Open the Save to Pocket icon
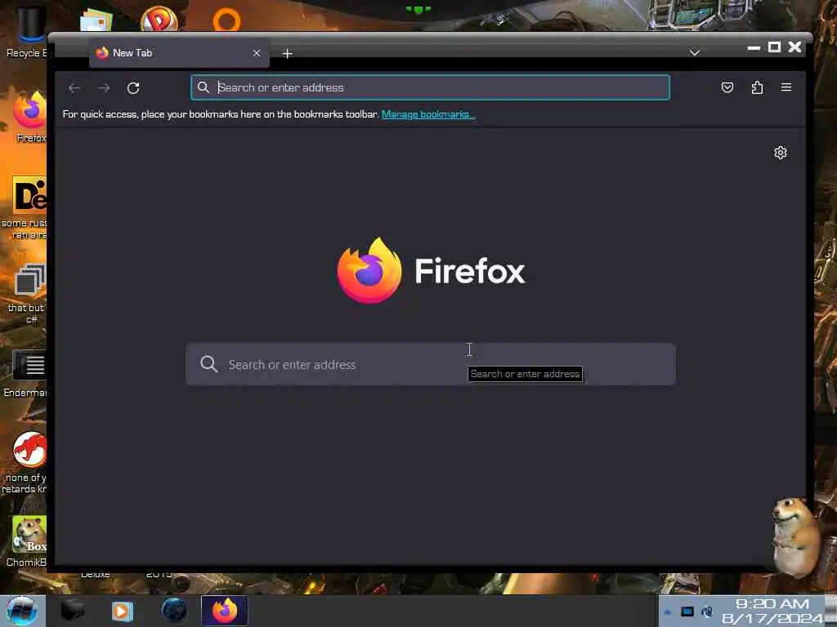This screenshot has height=627, width=837. pos(727,87)
